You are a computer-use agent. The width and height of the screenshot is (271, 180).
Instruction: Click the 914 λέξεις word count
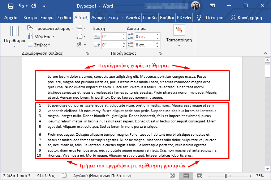coord(46,176)
